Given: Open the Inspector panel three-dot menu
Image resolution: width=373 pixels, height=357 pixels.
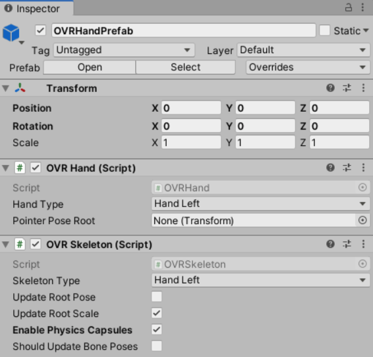Looking at the screenshot, I should tap(362, 7).
